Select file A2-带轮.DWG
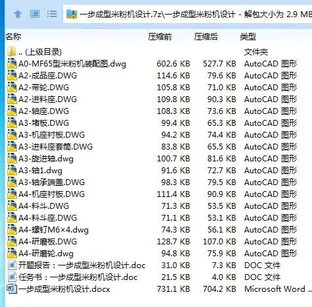Screen dimensions: 312x307 click(x=43, y=88)
